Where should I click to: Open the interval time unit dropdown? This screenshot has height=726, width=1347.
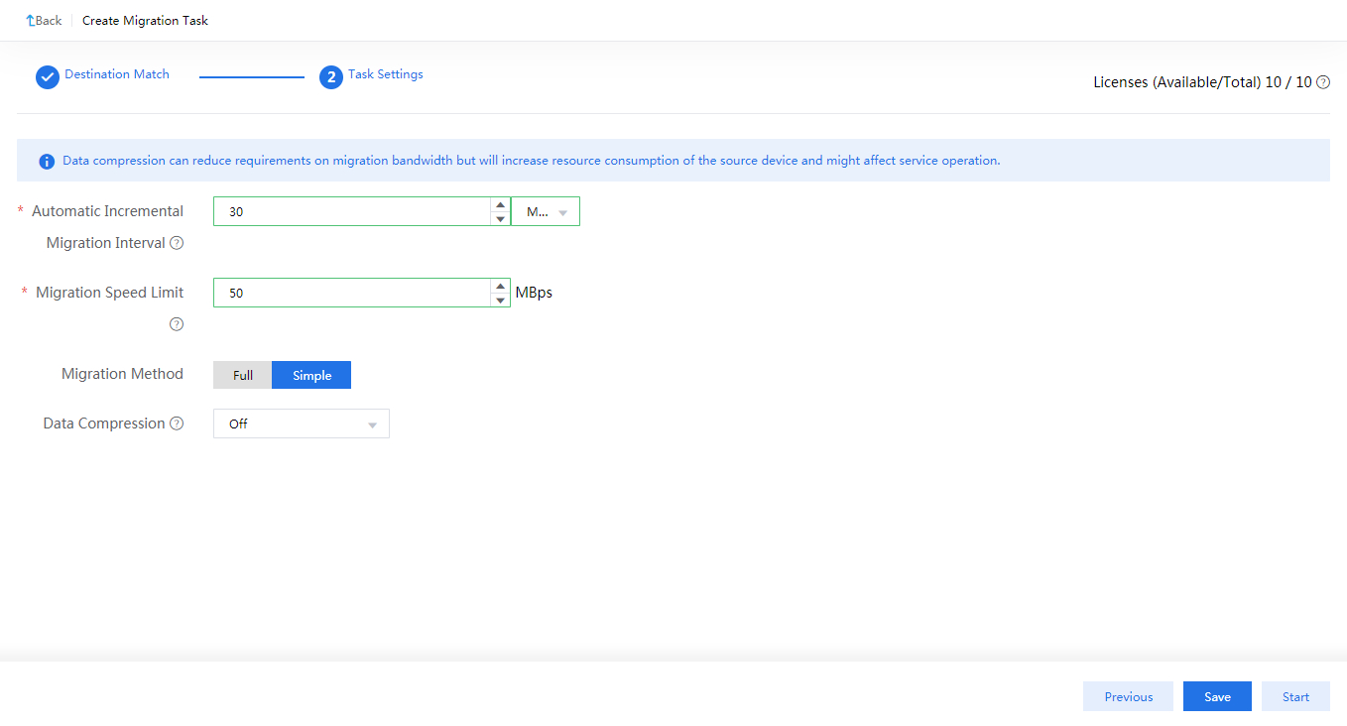coord(546,211)
